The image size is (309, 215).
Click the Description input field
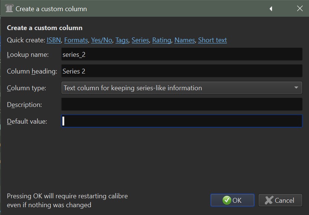182,104
